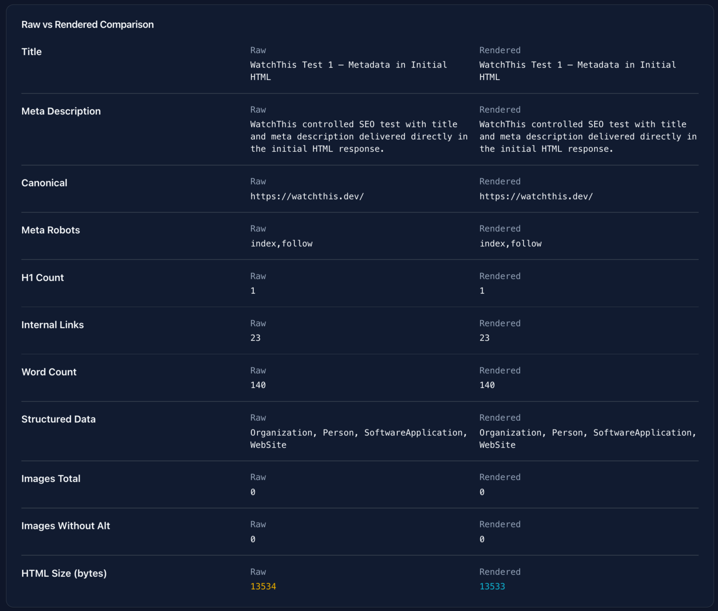This screenshot has width=718, height=611.
Task: Select the rendered Structured Data types list
Action: coord(588,439)
